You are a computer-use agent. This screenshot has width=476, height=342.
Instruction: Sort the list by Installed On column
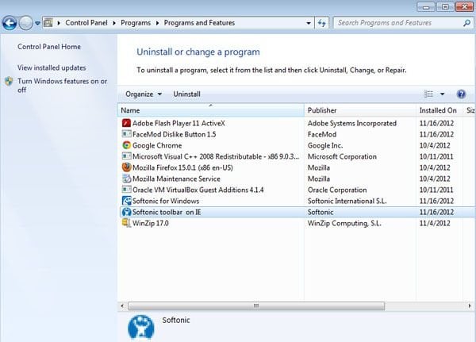[440, 110]
